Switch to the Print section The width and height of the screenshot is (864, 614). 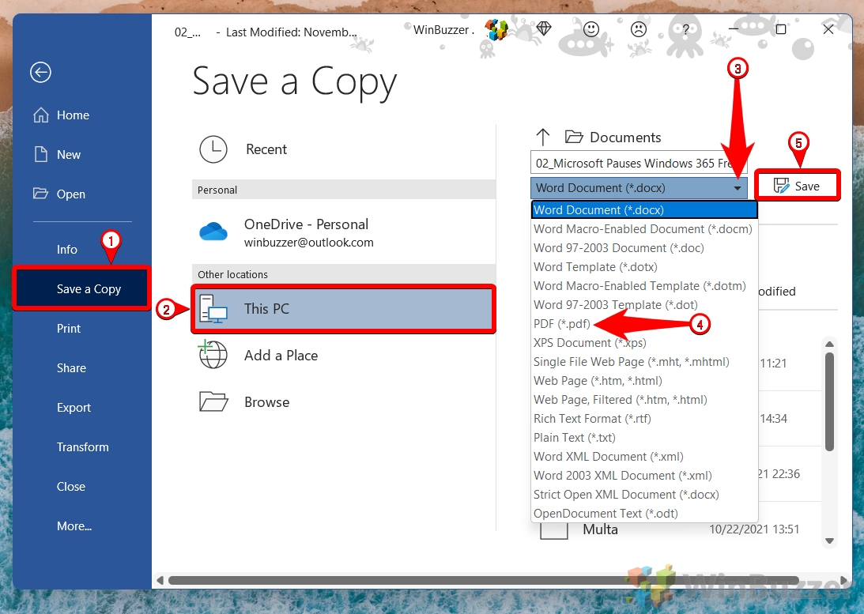[x=70, y=328]
